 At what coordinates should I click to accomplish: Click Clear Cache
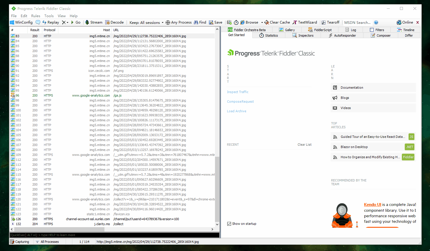[277, 22]
